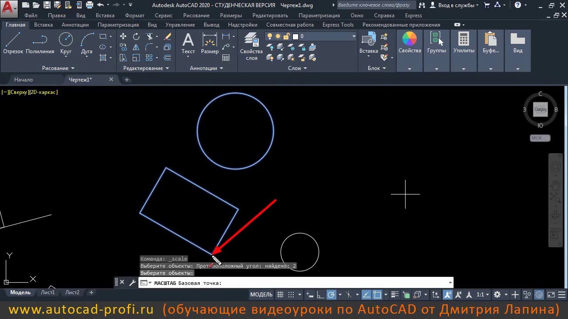568x319 pixels.
Task: Toggle transparency in status bar
Action: pos(406,294)
